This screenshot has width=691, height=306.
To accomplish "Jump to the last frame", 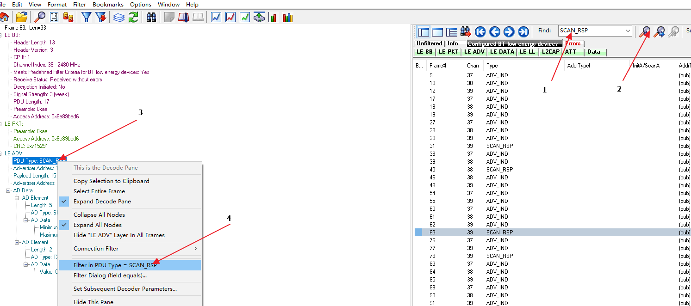I will coord(523,32).
